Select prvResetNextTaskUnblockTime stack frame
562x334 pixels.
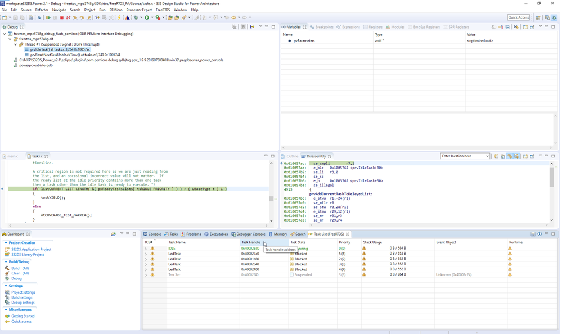pyautogui.click(x=75, y=55)
